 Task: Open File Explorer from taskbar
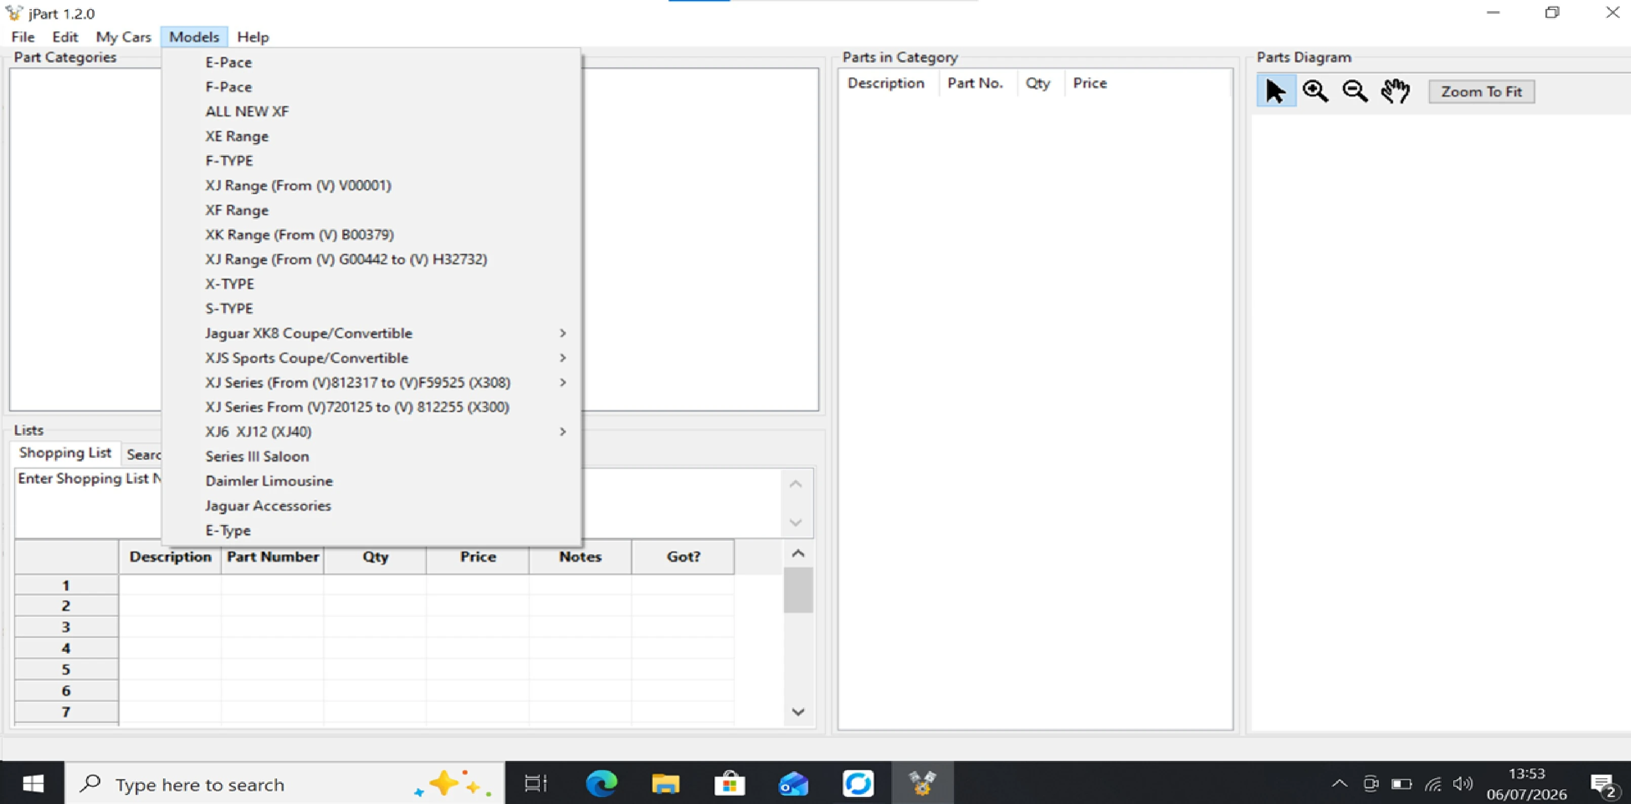[x=665, y=784]
